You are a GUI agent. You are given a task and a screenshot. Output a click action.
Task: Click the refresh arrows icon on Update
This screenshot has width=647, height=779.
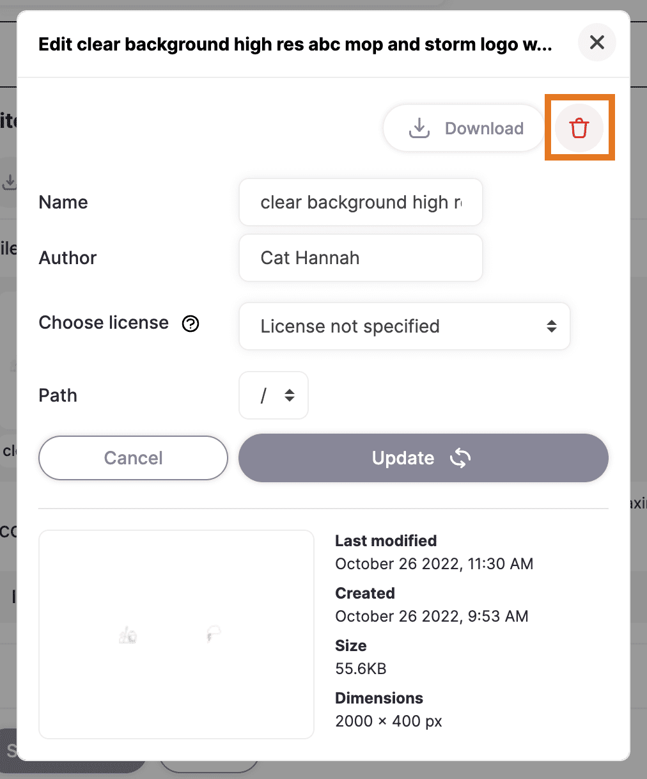point(460,458)
